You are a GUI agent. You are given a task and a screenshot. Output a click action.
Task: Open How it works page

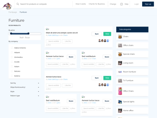81,4
